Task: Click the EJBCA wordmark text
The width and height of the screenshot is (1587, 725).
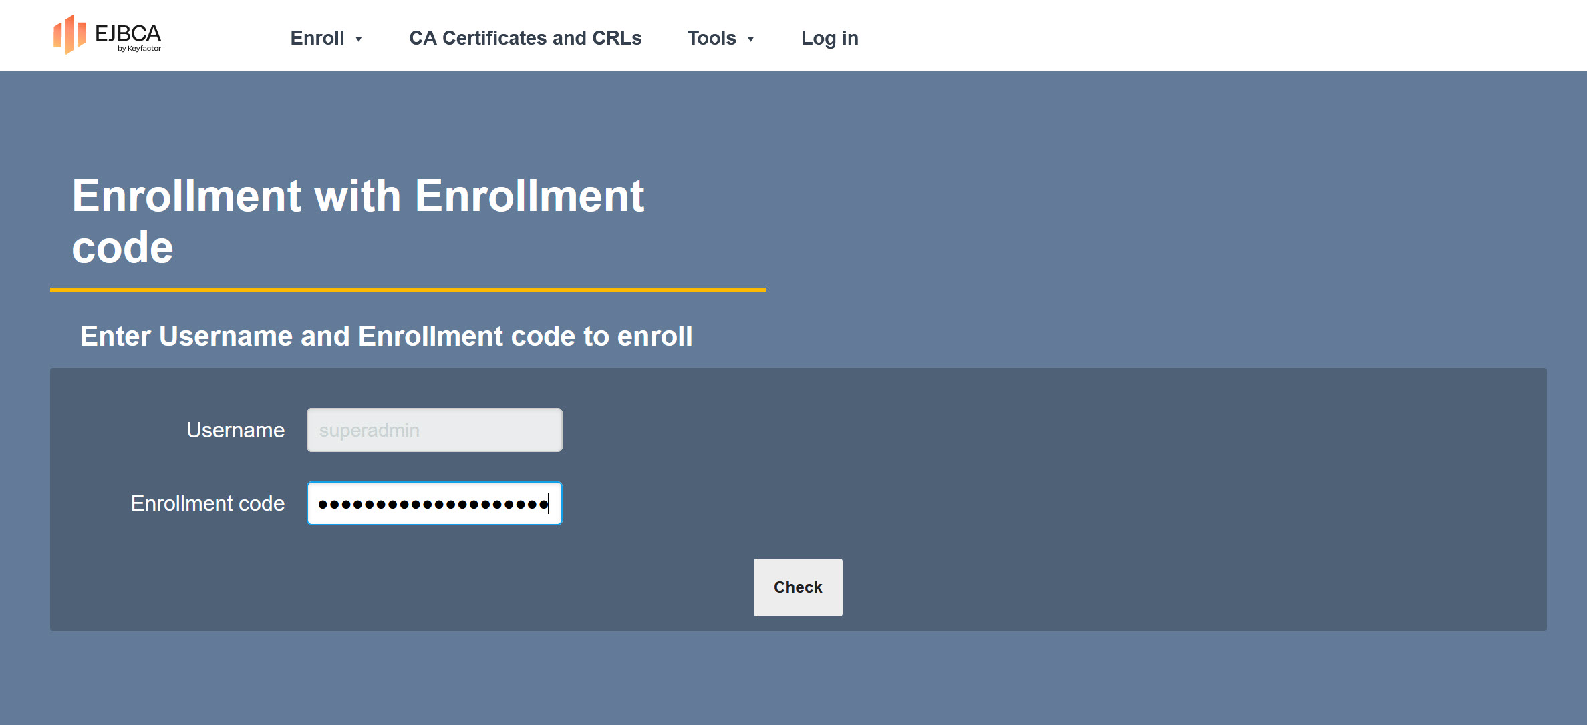Action: click(128, 33)
